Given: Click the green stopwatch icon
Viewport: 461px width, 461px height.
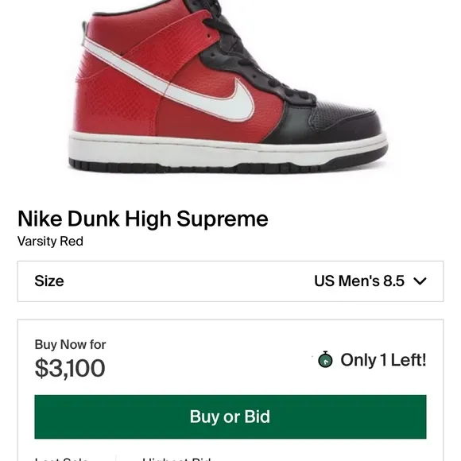Looking at the screenshot, I should (x=325, y=359).
